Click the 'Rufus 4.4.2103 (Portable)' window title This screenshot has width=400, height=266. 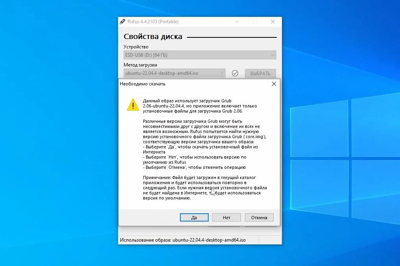[153, 22]
